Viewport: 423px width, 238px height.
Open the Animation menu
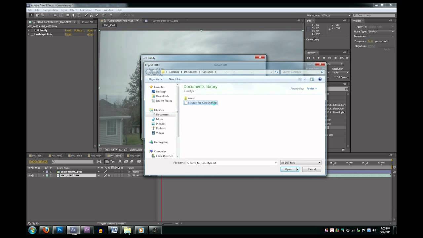[86, 10]
